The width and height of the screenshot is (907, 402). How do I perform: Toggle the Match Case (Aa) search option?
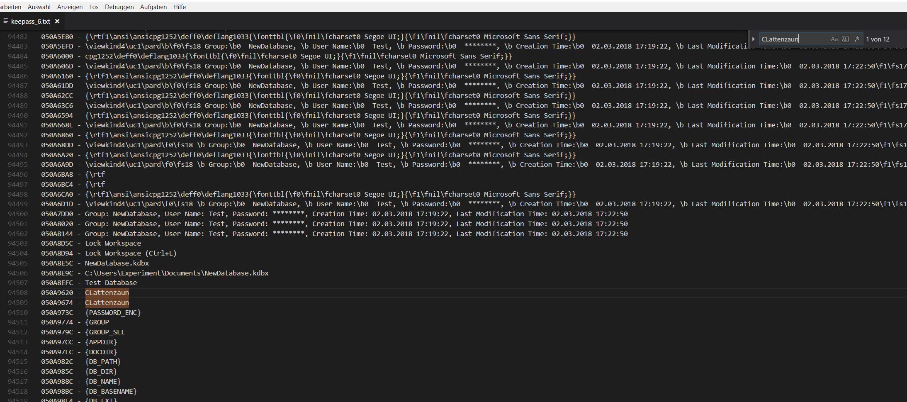[834, 39]
